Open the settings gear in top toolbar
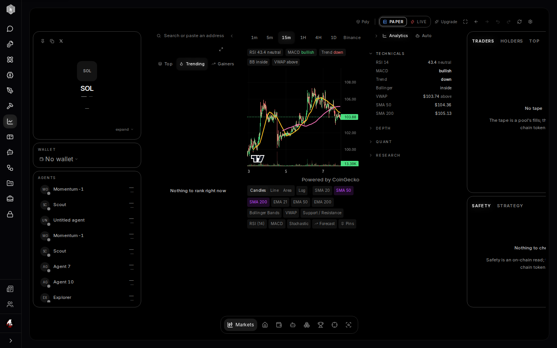This screenshot has width=557, height=348. [530, 22]
